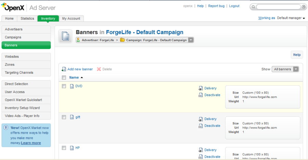
Task: Click the Working as link
Action: (267, 18)
